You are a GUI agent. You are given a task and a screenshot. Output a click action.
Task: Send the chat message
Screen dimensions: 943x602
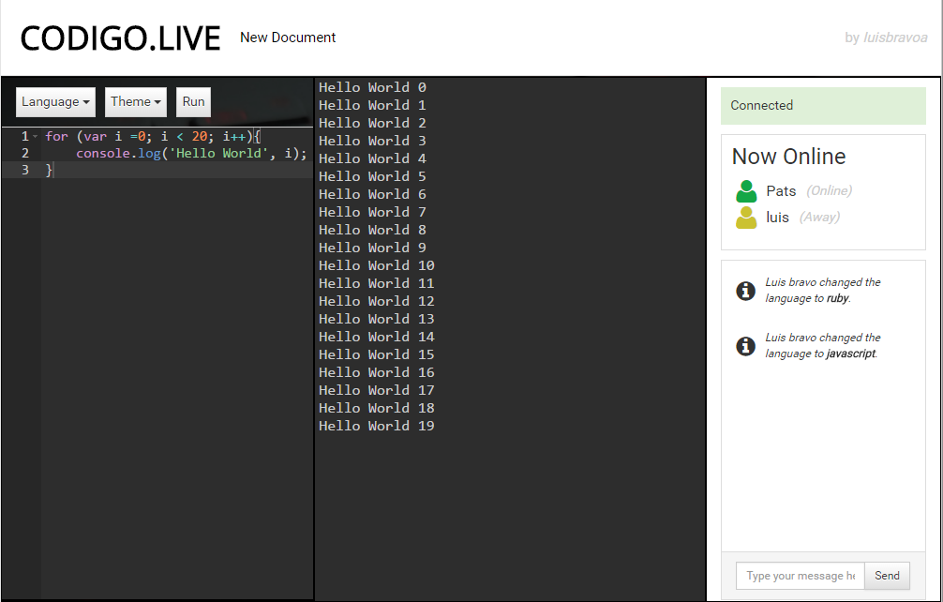click(x=887, y=576)
